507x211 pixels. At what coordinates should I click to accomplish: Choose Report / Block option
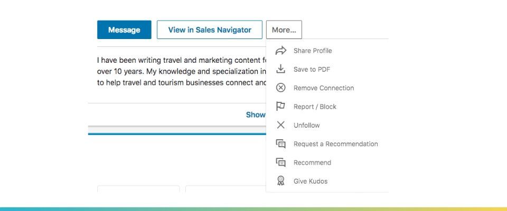tap(327, 107)
